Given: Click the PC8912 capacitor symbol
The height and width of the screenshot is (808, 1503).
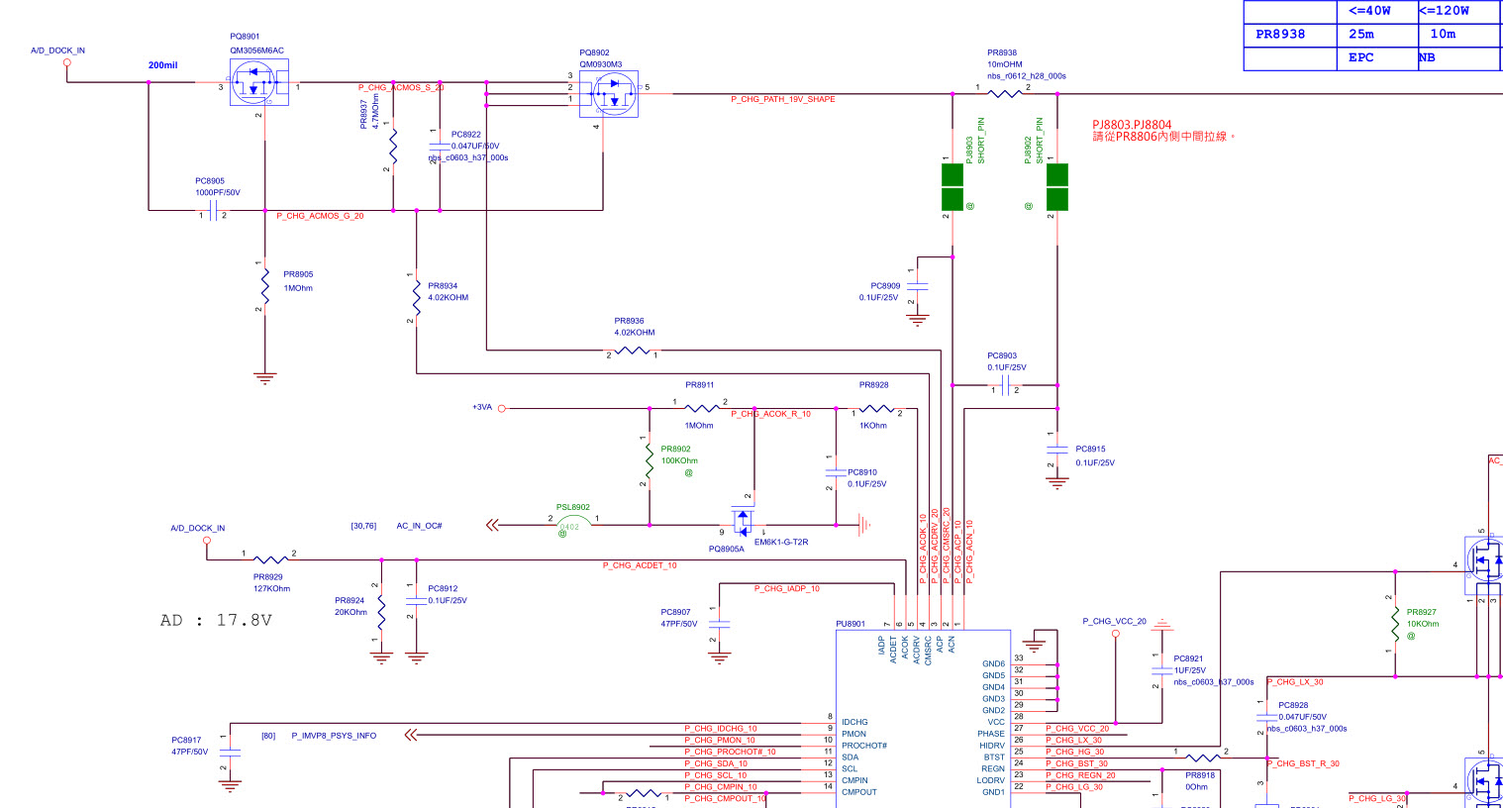Looking at the screenshot, I should point(416,602).
